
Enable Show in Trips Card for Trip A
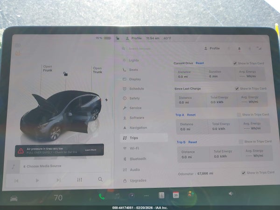click(239, 115)
